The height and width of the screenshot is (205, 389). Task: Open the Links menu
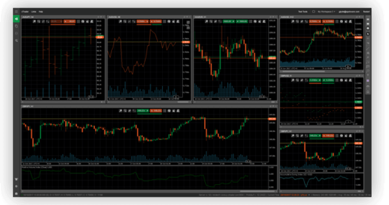click(34, 12)
